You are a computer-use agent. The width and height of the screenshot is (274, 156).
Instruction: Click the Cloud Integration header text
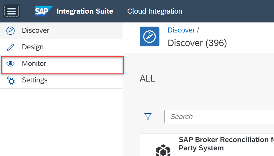click(155, 11)
